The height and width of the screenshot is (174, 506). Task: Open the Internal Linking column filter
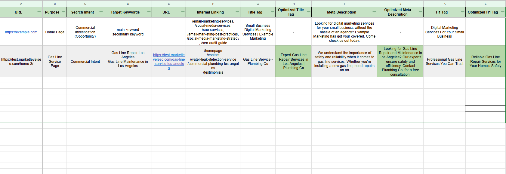237,12
